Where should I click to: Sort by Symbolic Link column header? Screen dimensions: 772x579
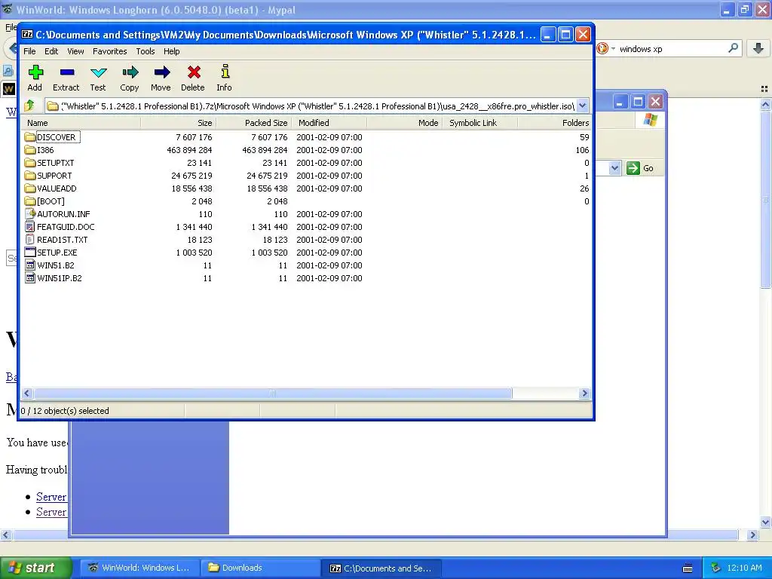(x=479, y=123)
